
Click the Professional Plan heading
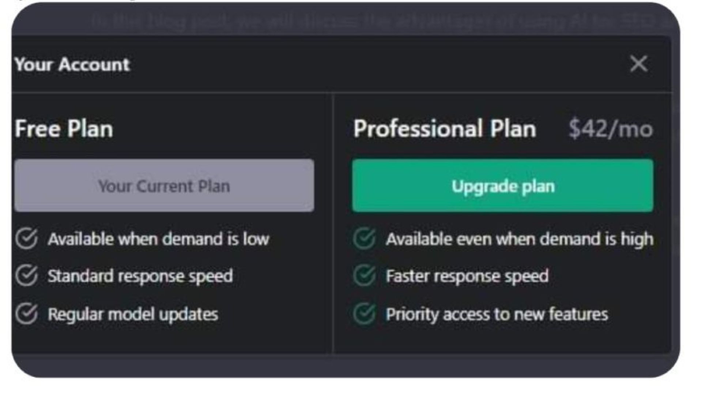point(445,129)
